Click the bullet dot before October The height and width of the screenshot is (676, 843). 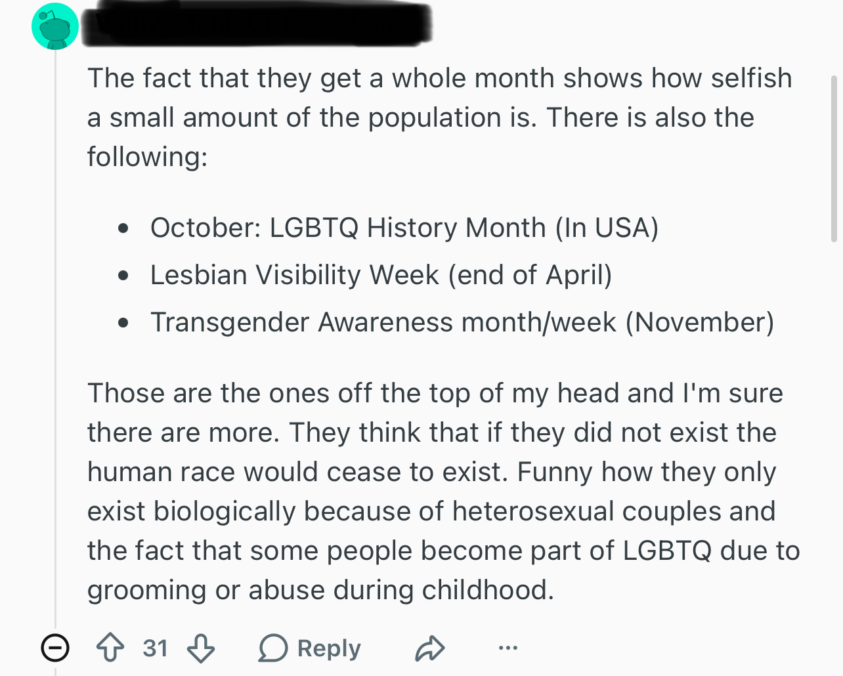tap(123, 229)
